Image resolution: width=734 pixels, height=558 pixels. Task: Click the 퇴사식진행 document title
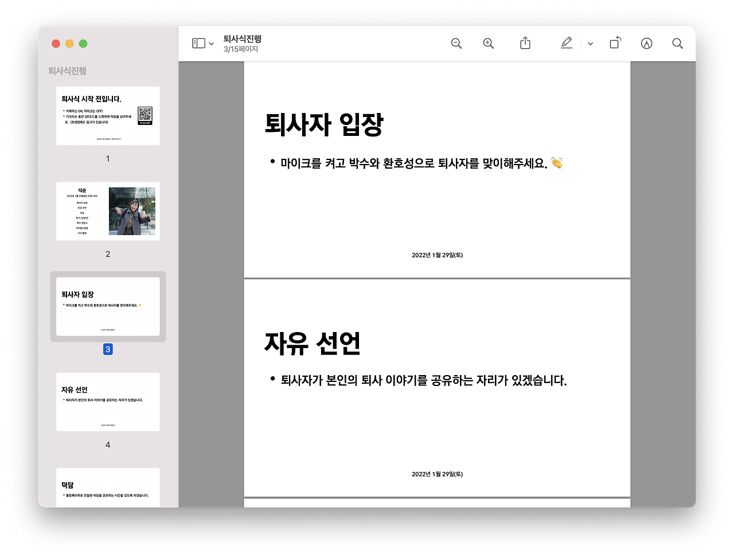pos(243,38)
